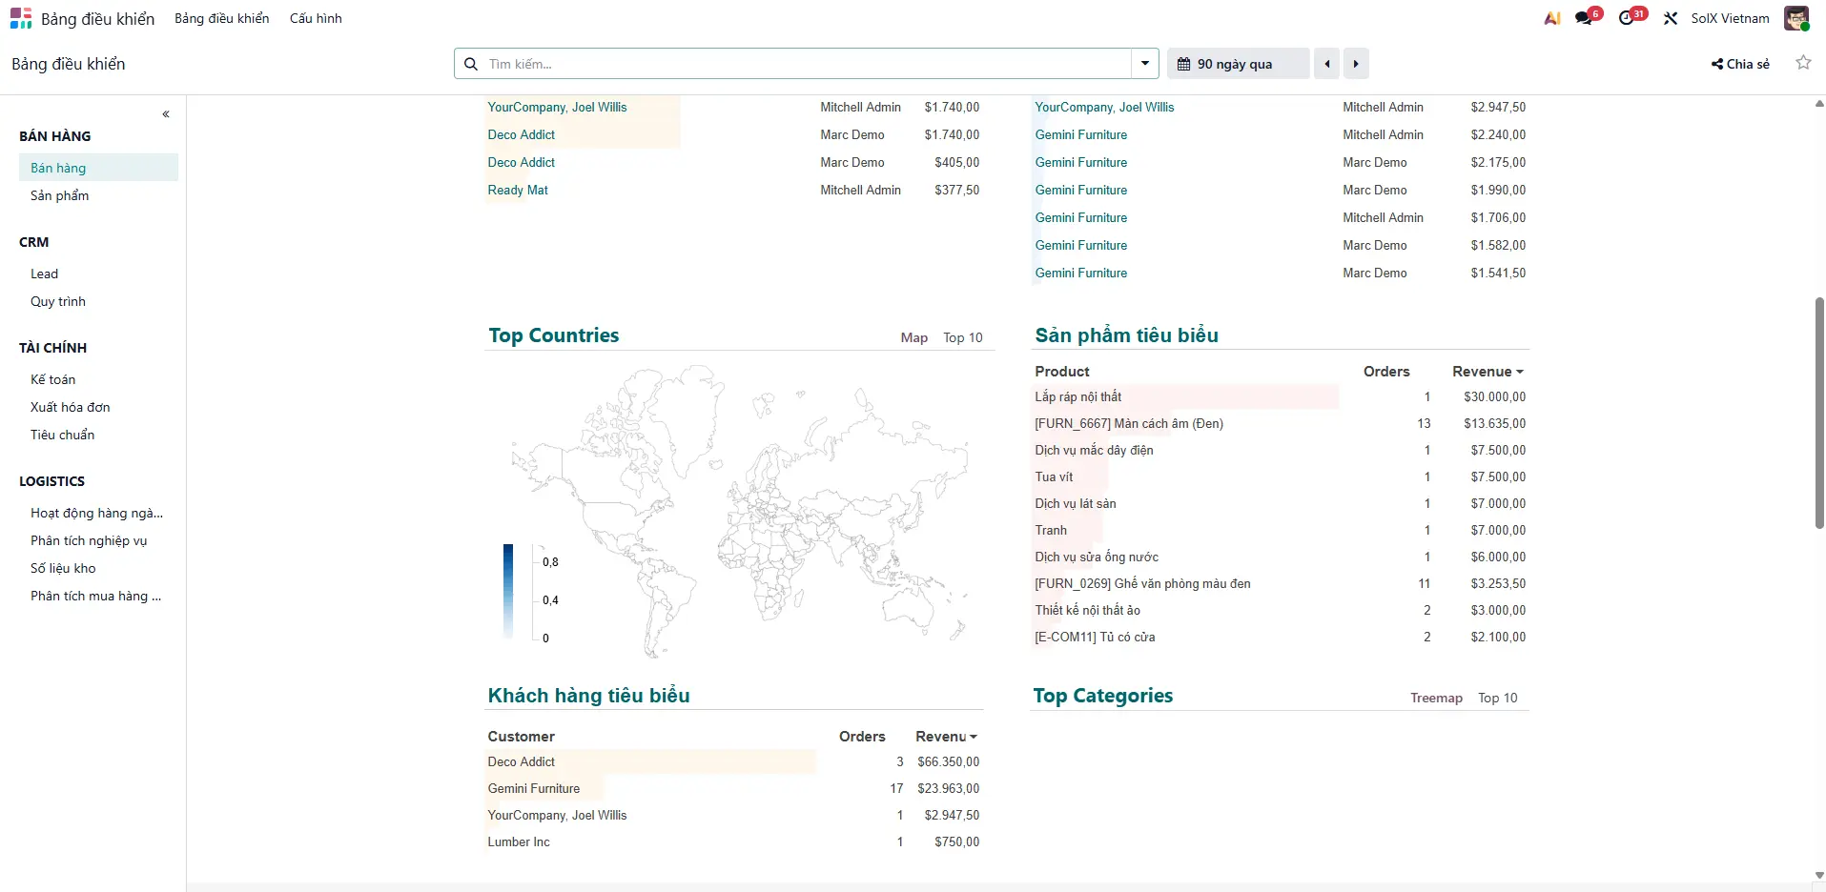Viewport: 1826px width, 892px height.
Task: Click the user avatar in top bar
Action: click(x=1796, y=18)
